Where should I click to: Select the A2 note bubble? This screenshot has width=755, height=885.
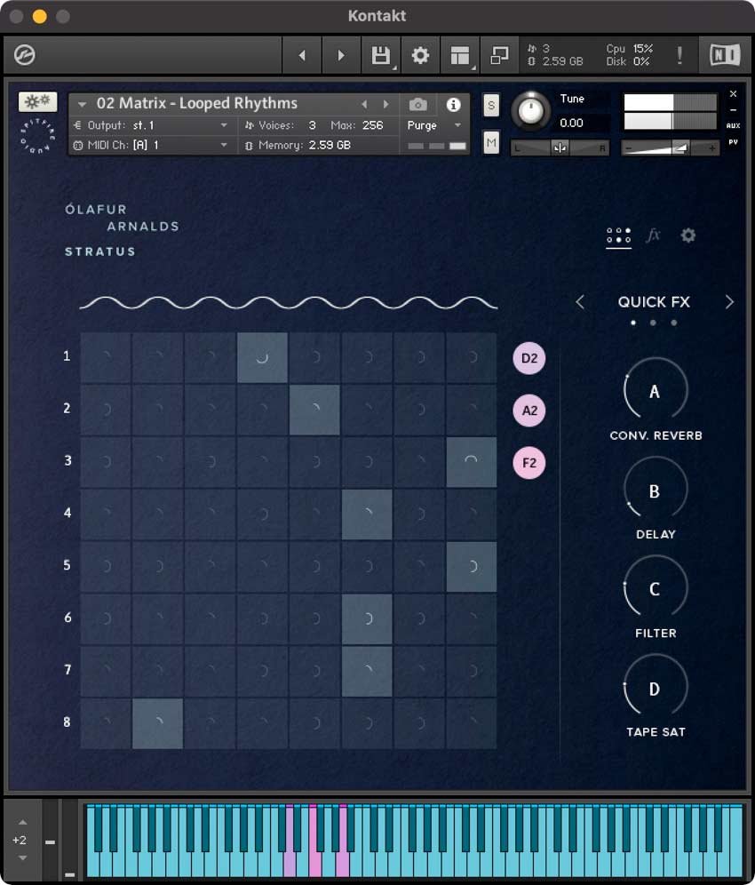pyautogui.click(x=529, y=411)
